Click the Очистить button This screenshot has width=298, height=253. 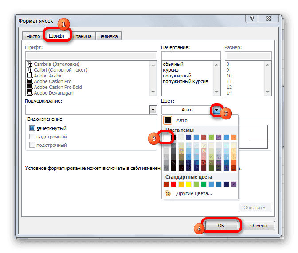click(x=255, y=207)
